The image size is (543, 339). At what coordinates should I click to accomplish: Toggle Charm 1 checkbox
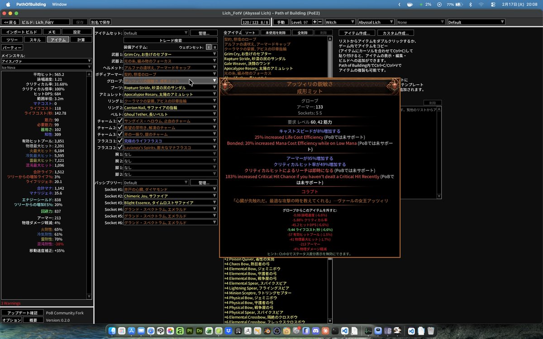120,121
